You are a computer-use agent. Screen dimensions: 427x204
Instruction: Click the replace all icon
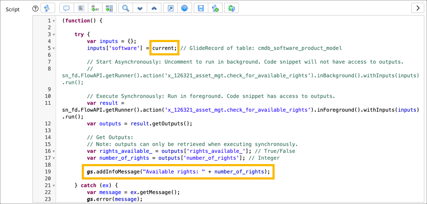click(x=108, y=8)
